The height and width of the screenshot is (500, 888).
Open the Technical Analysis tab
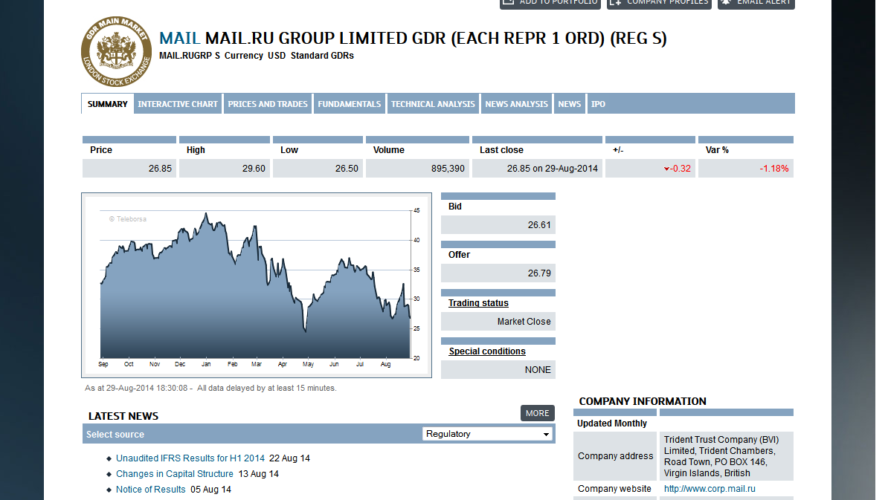(x=434, y=104)
